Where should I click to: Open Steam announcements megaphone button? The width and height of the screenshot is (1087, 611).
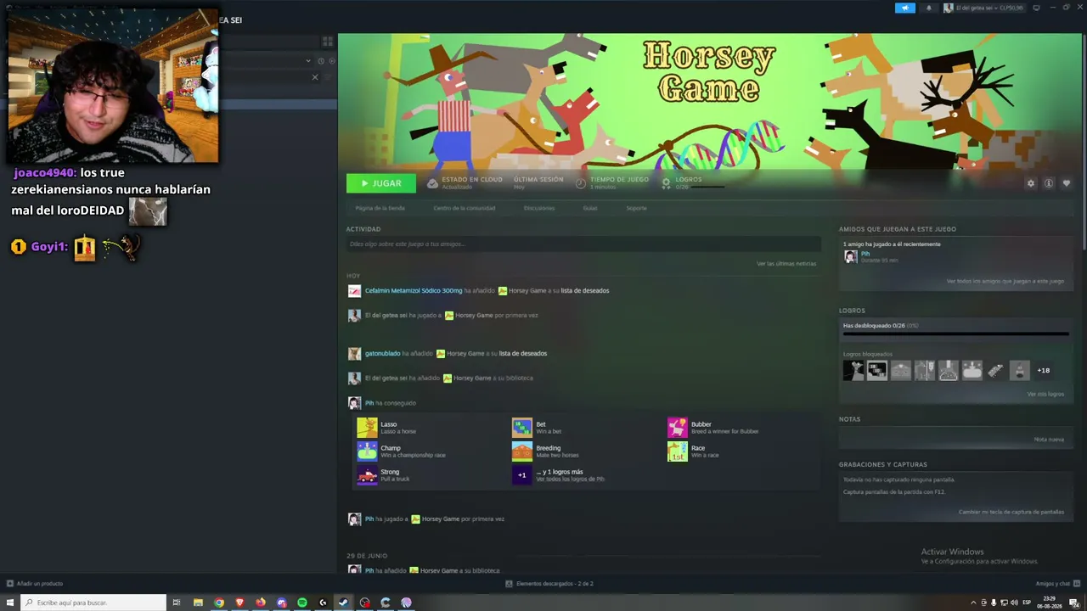pyautogui.click(x=905, y=8)
